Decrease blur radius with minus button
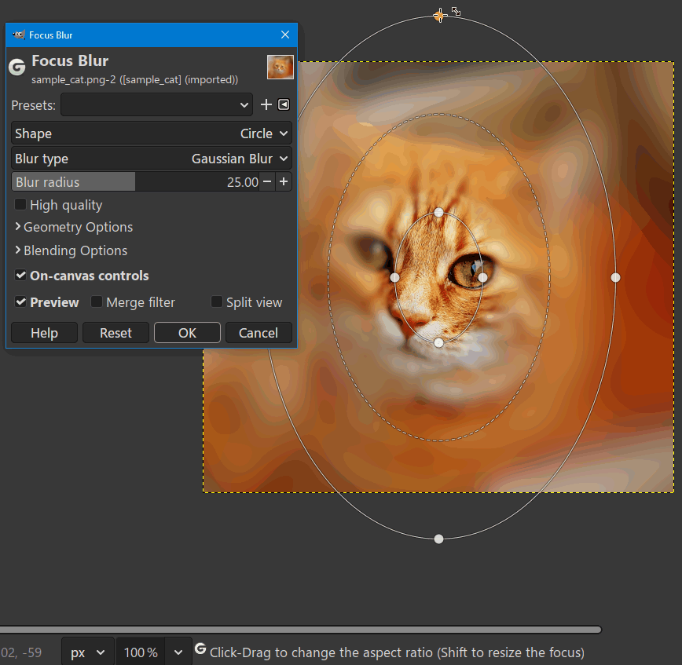682x665 pixels. coord(267,182)
